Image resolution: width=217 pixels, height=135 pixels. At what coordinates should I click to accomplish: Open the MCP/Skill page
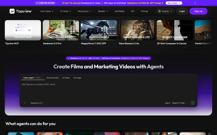119,11
